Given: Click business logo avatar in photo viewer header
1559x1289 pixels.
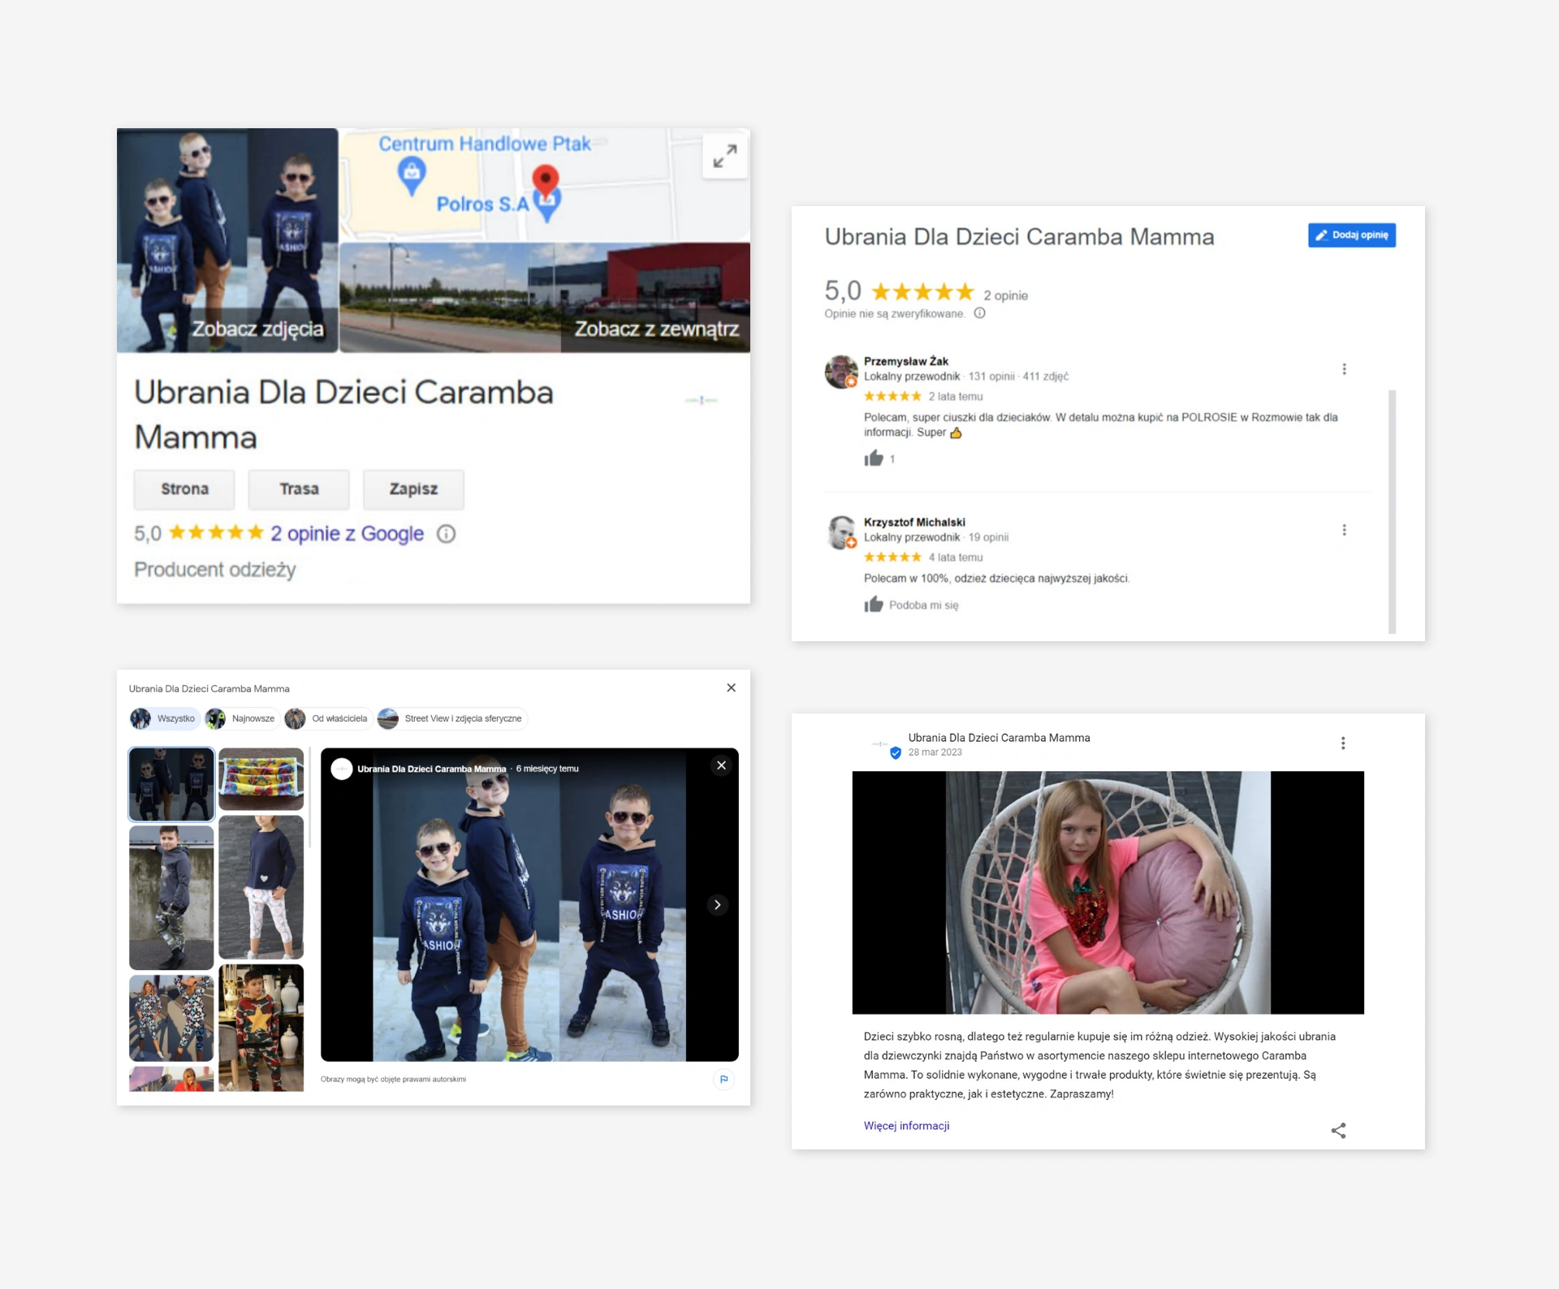Looking at the screenshot, I should [x=342, y=769].
